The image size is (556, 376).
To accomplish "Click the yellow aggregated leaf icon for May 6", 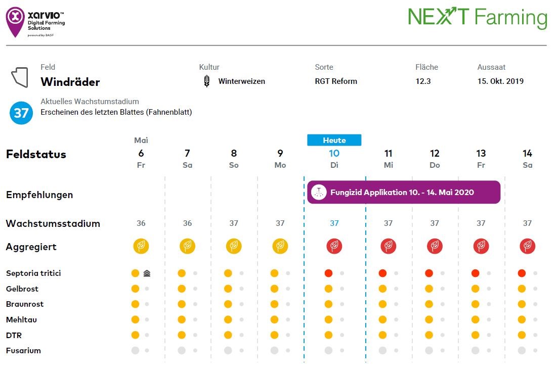I will [141, 246].
